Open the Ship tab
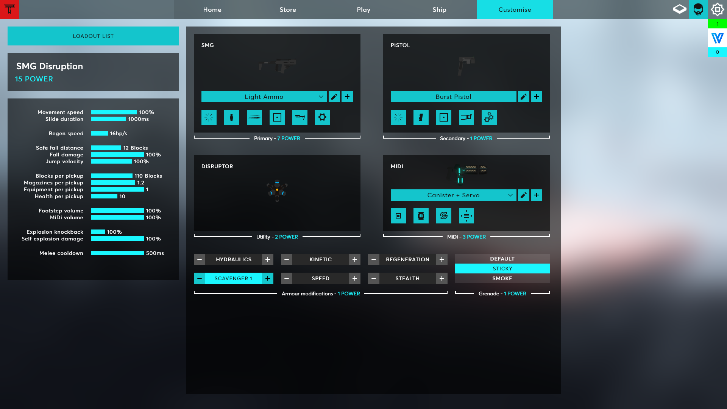This screenshot has width=727, height=409. pos(439,9)
